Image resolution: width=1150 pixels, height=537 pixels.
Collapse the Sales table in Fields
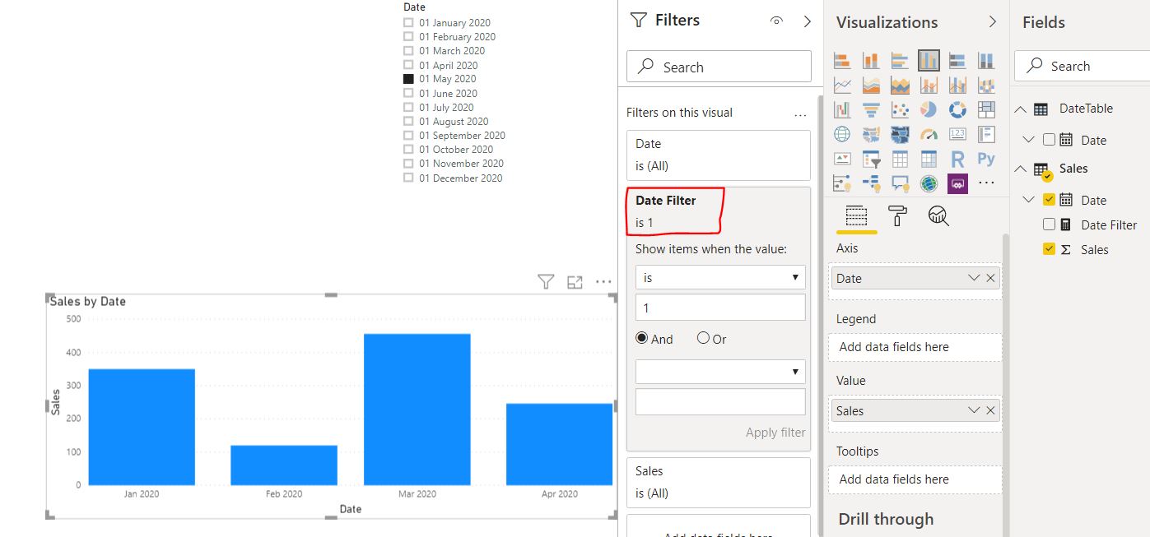(x=1021, y=169)
